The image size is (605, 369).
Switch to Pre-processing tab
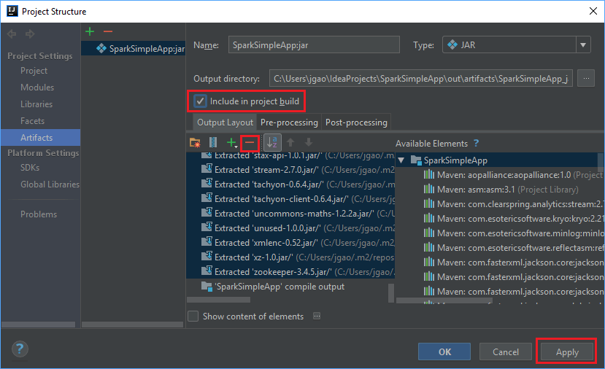(289, 123)
